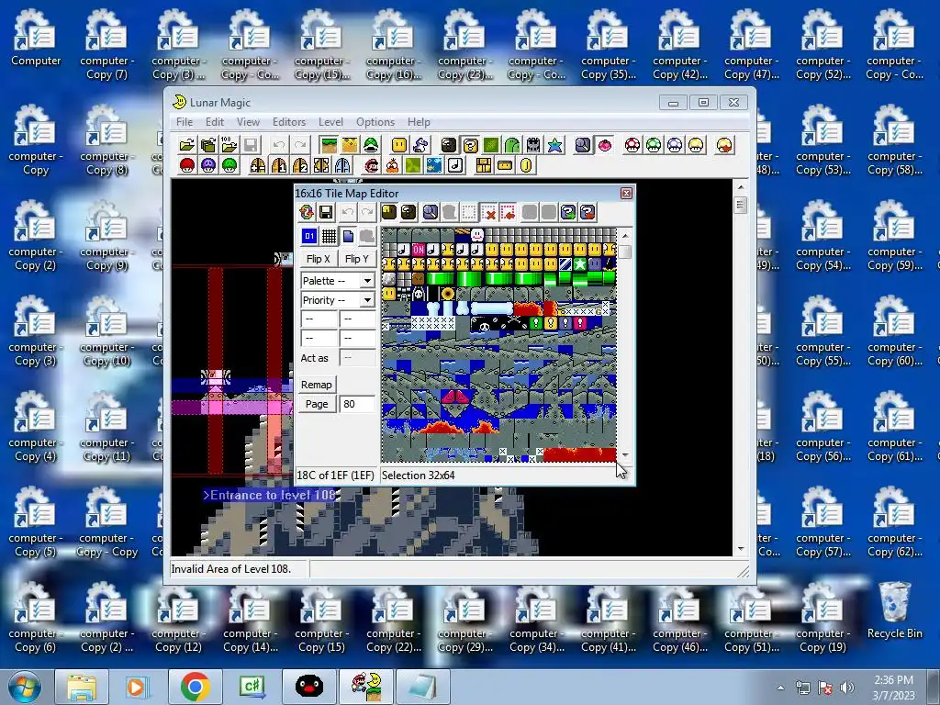The width and height of the screenshot is (940, 705).
Task: Open Google Chrome from the taskbar
Action: 195,687
